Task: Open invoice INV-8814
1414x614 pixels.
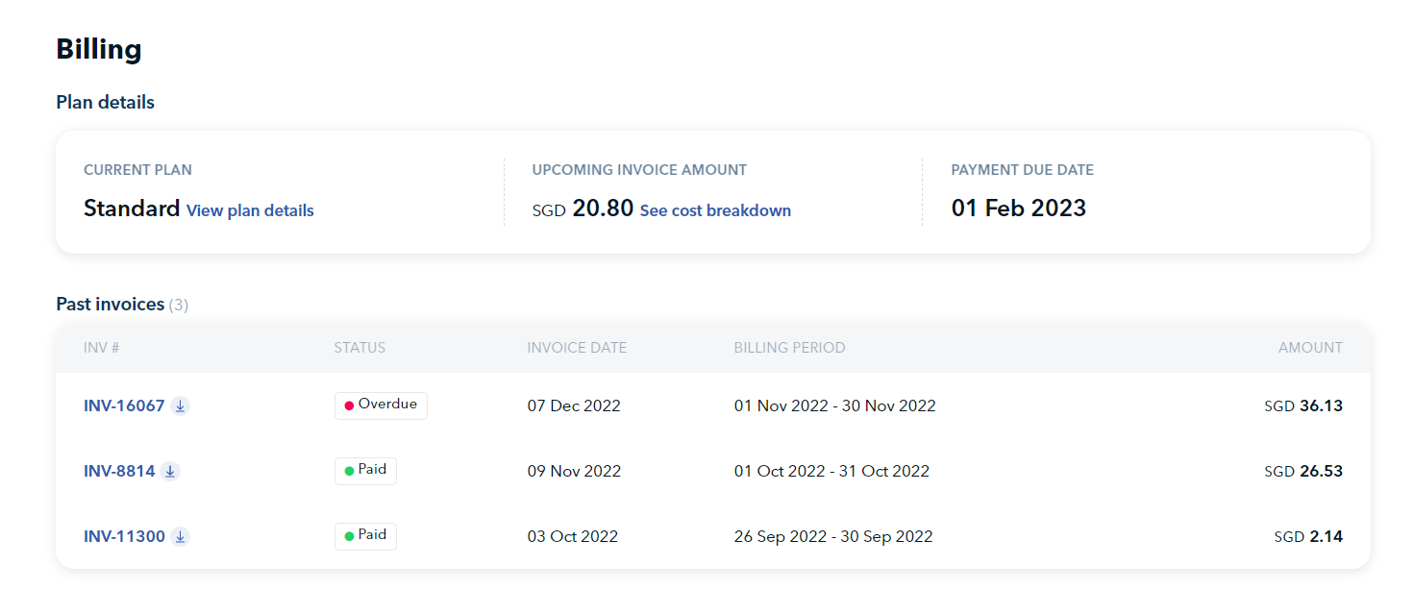Action: [119, 471]
